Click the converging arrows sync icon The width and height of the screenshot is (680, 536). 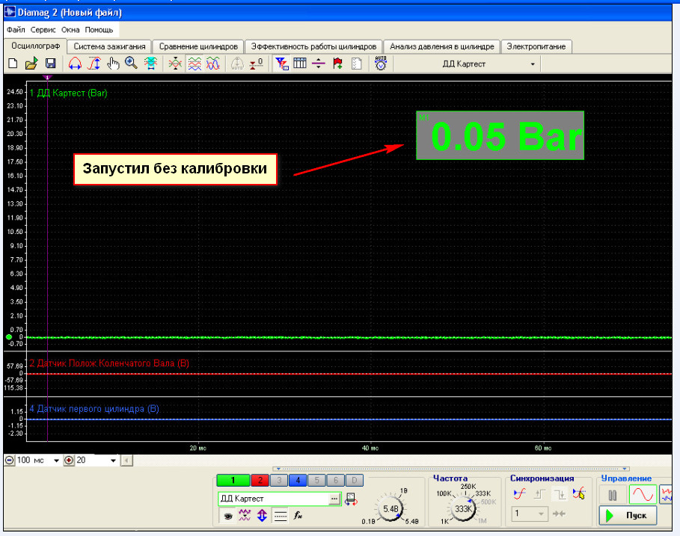coord(560,514)
